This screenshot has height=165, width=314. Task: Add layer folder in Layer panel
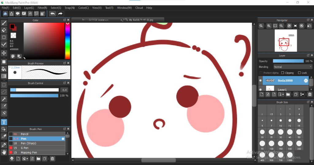pyautogui.click(x=288, y=94)
